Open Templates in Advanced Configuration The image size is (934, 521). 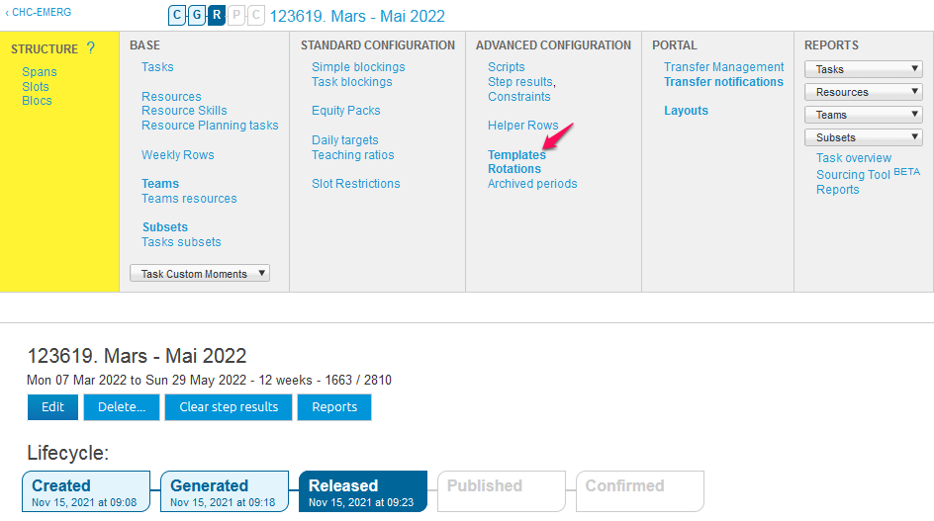[516, 155]
